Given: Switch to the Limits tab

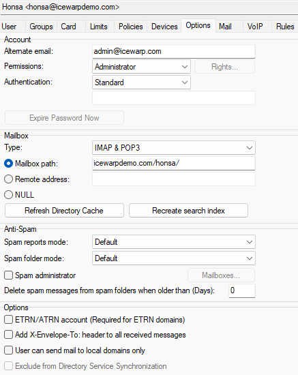Looking at the screenshot, I should click(x=98, y=27).
